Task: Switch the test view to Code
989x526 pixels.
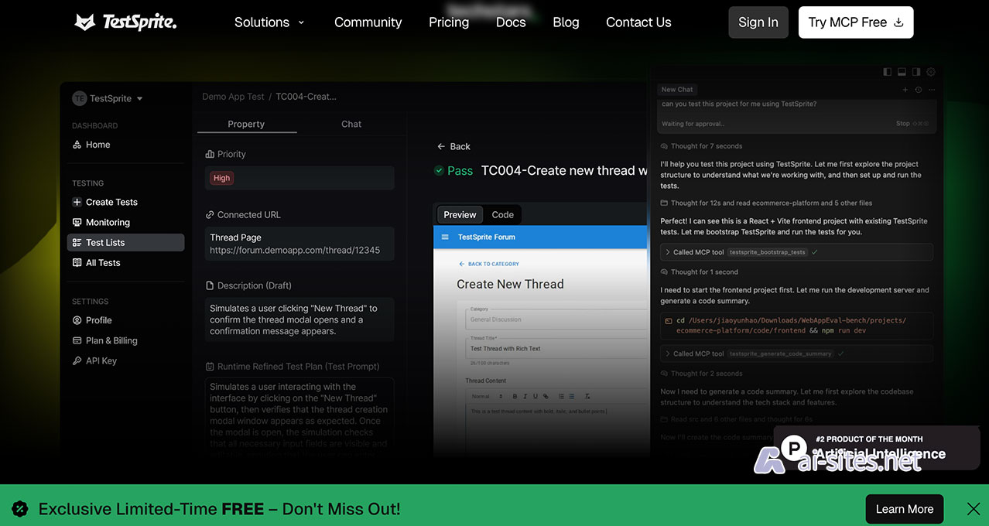Action: (x=502, y=215)
